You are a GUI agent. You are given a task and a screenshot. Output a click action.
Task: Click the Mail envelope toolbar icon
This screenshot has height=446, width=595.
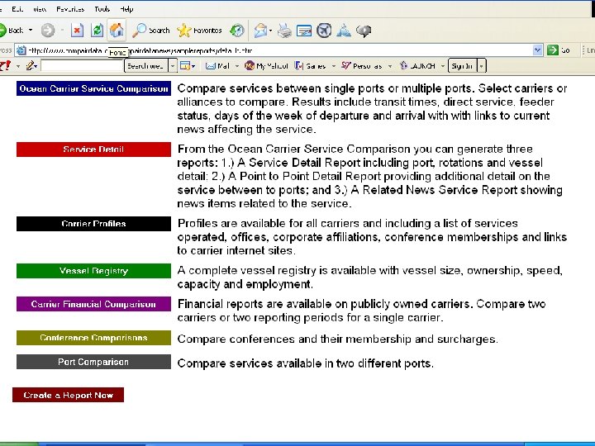pyautogui.click(x=260, y=31)
